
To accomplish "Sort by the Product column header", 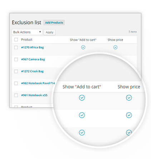I will (x=27, y=40).
